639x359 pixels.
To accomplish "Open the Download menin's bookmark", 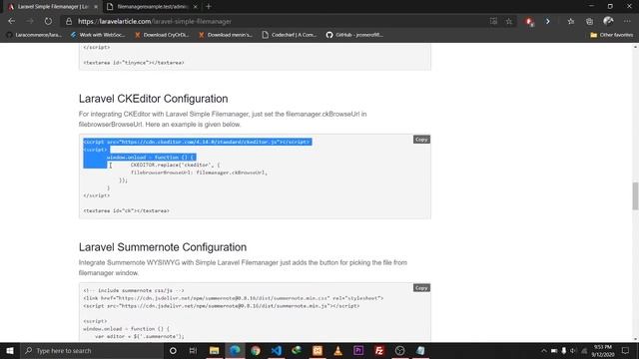I will (226, 35).
